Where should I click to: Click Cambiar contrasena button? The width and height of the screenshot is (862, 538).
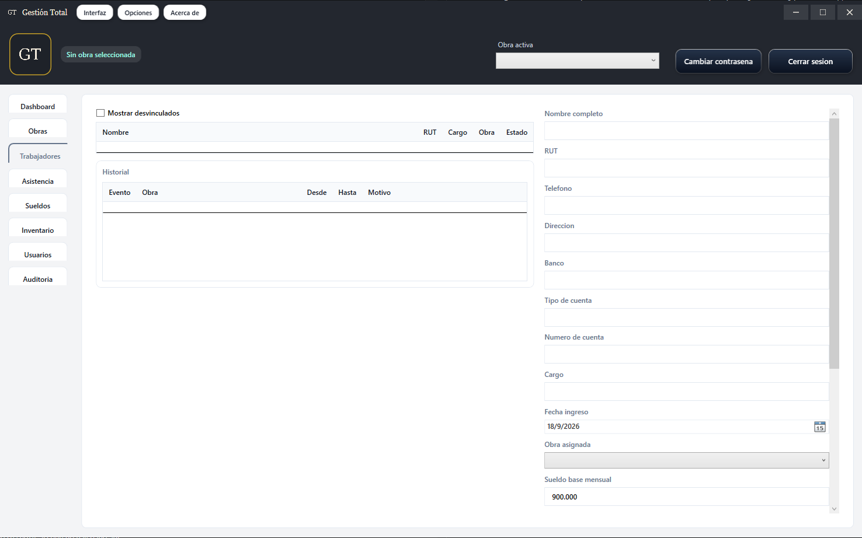tap(718, 61)
